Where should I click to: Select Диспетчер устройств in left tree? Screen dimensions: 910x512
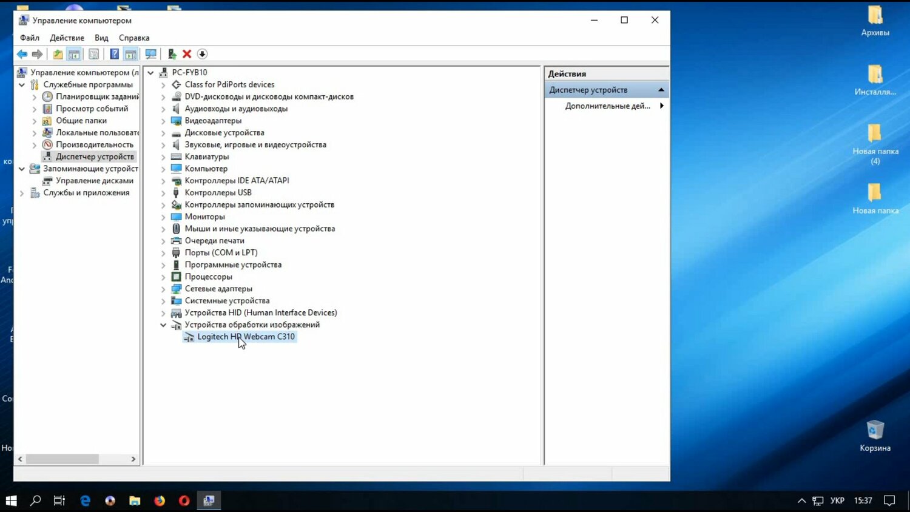click(95, 157)
